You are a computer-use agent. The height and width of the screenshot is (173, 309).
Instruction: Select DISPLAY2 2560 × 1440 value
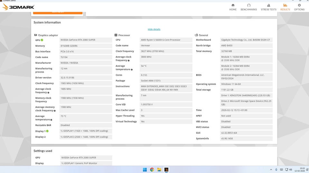click(x=86, y=137)
